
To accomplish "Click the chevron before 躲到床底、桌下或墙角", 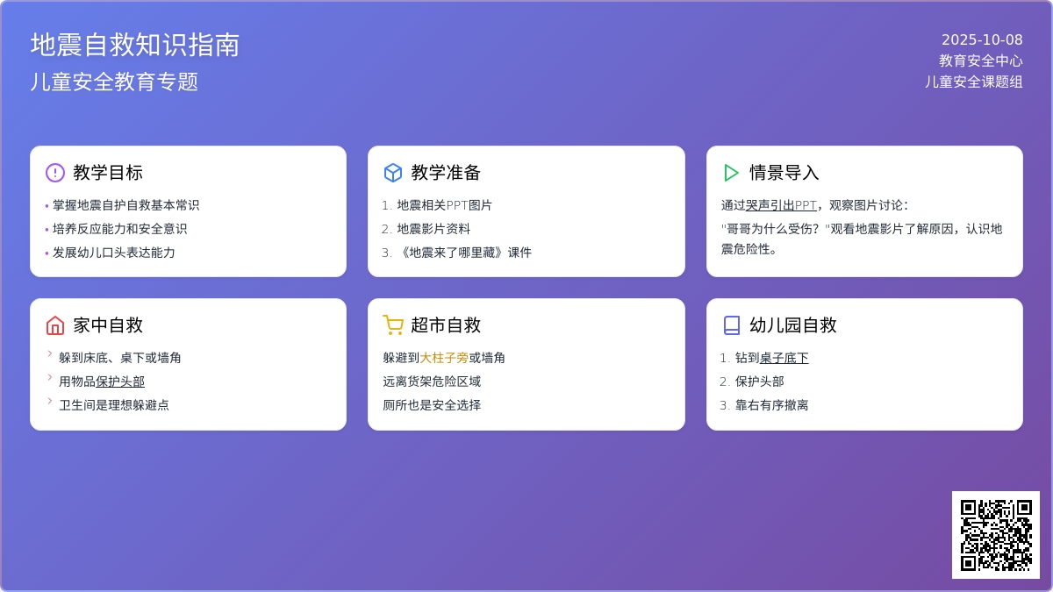I will [50, 354].
